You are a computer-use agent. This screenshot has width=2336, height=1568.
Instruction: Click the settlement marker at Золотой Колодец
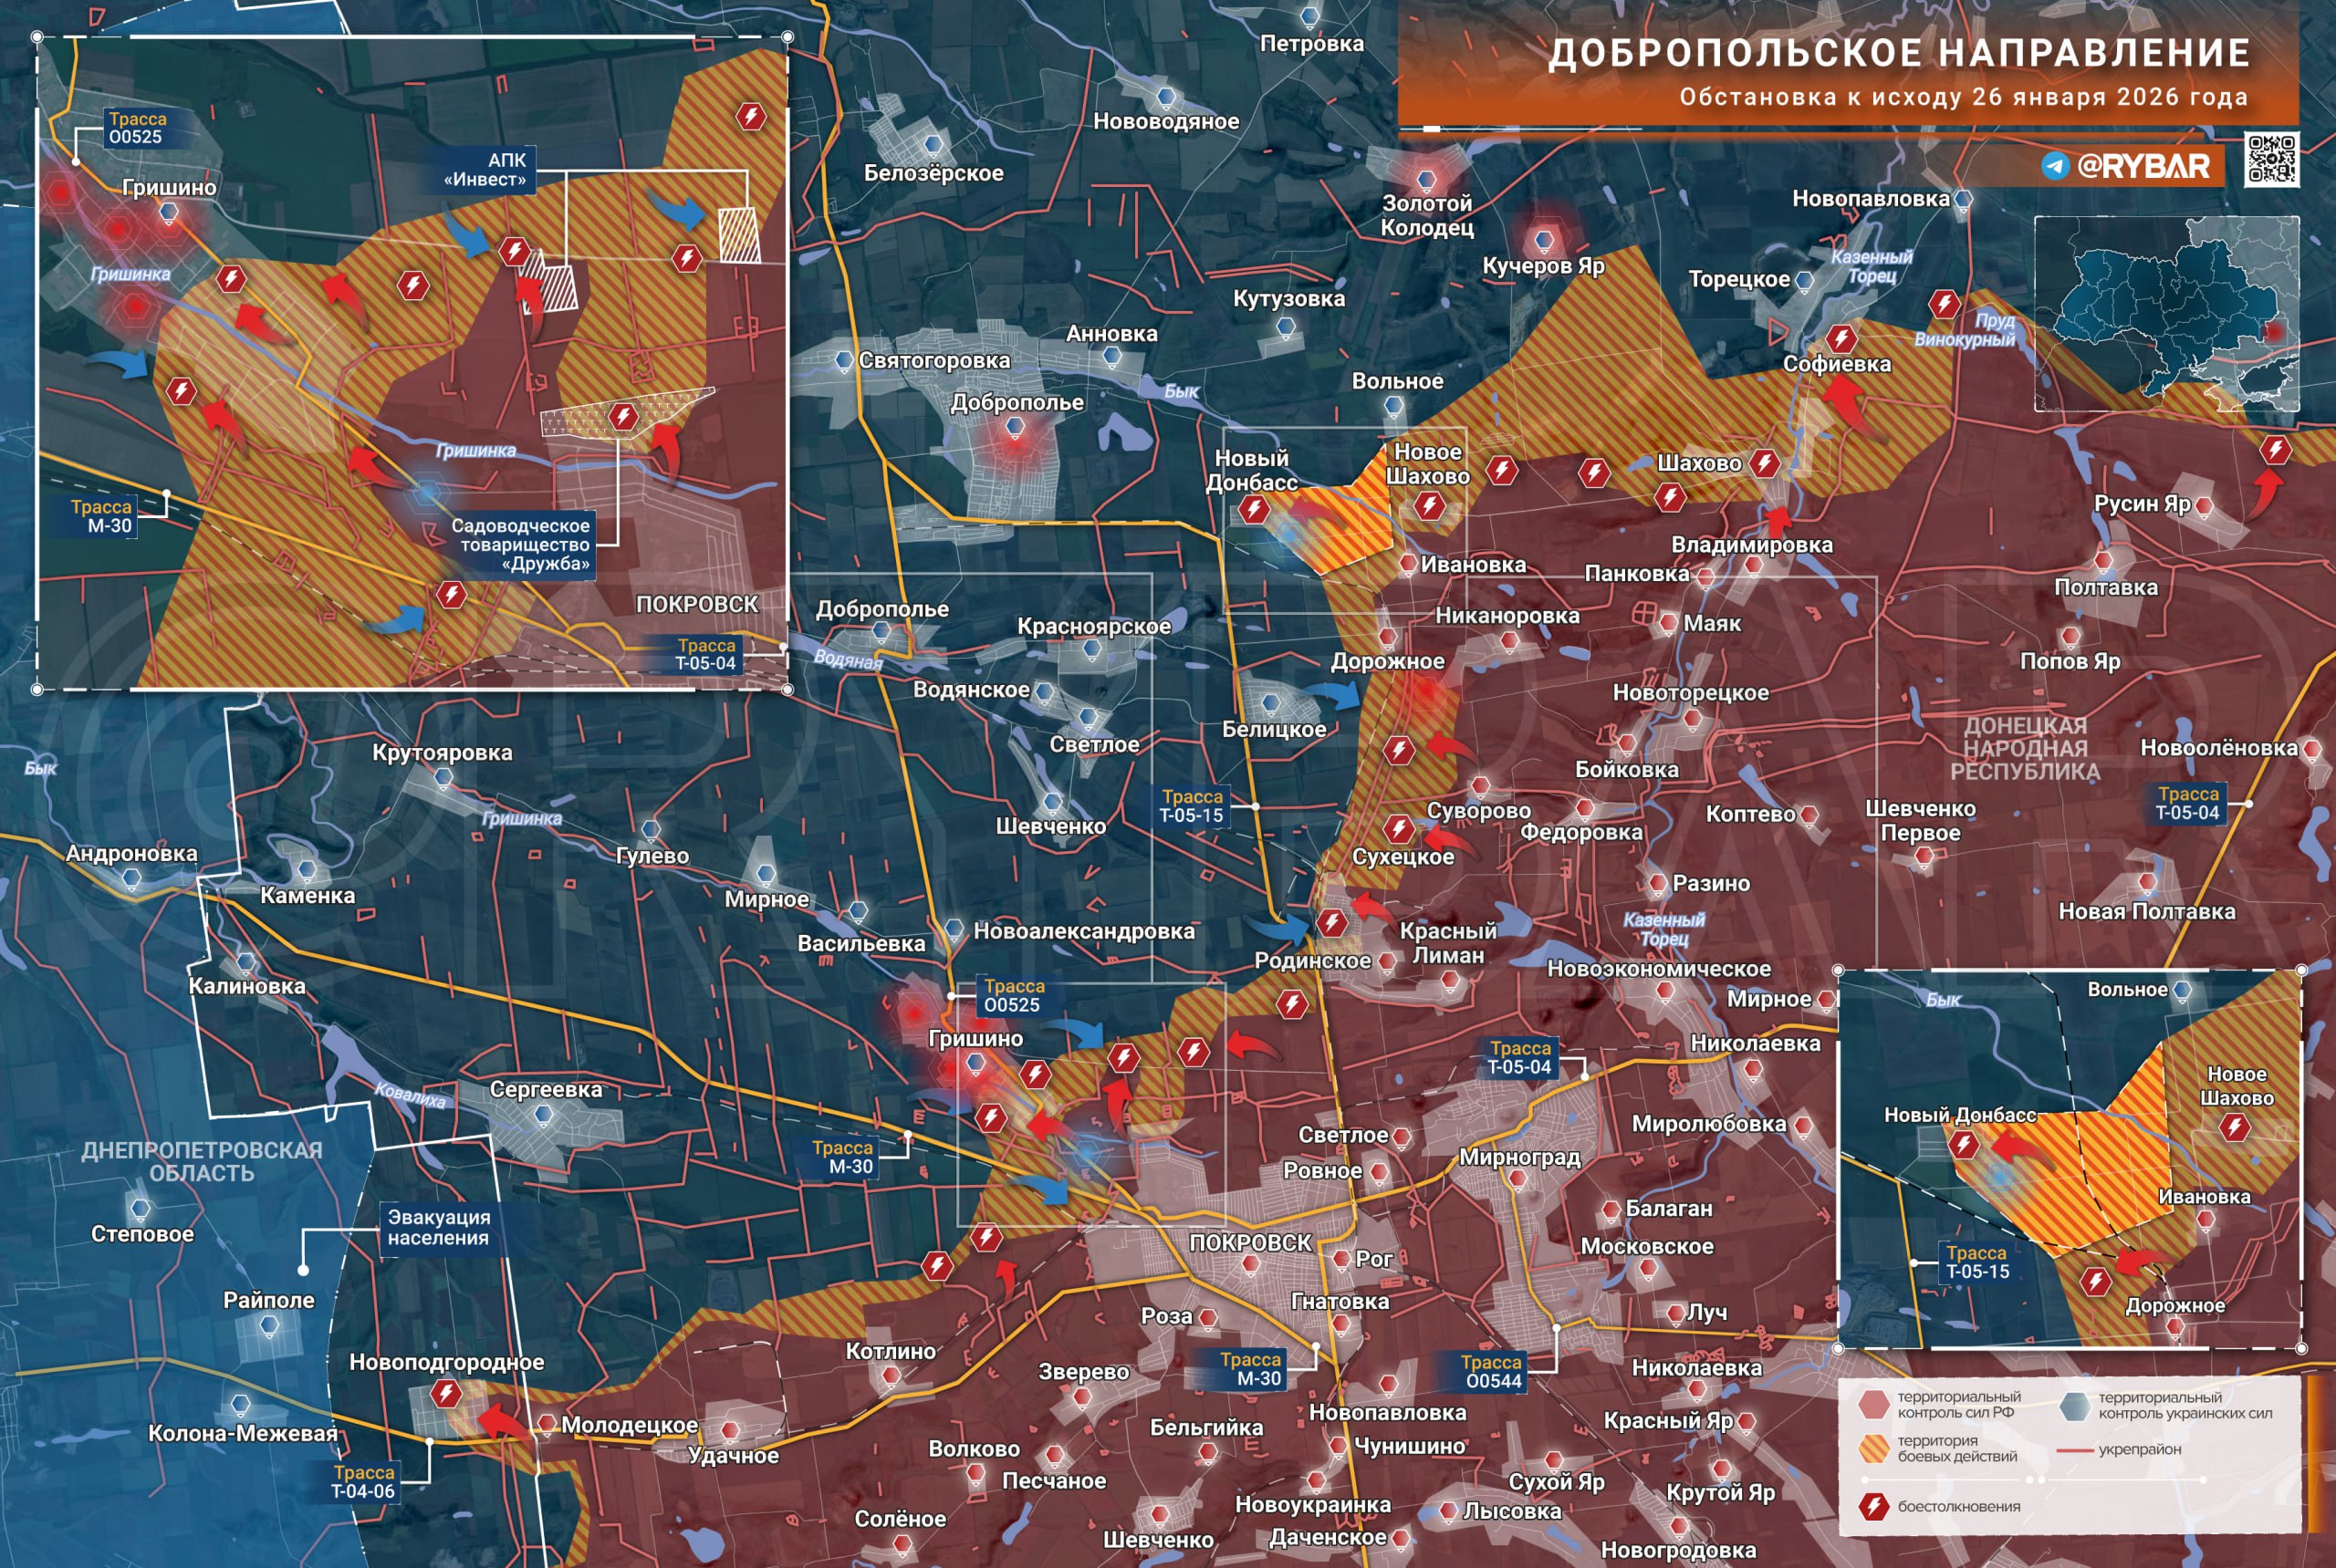(1426, 180)
